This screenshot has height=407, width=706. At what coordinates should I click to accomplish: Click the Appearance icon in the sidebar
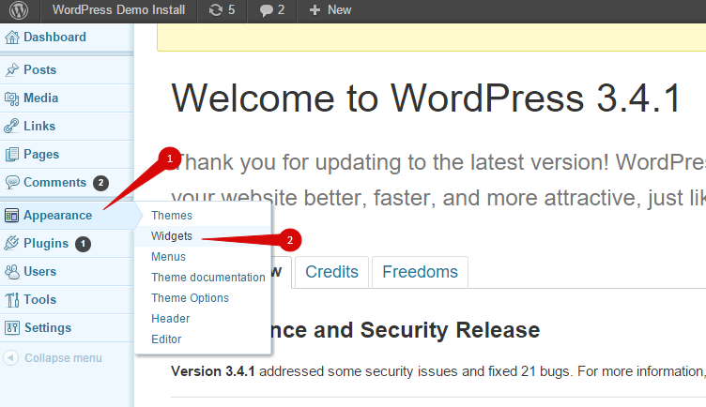click(x=12, y=216)
